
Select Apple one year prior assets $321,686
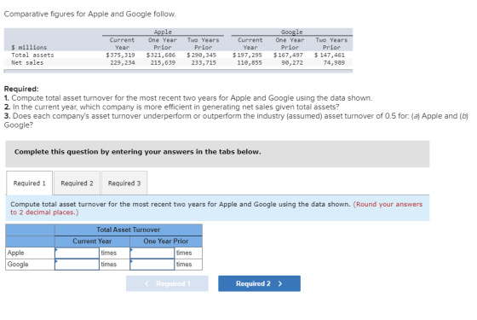pyautogui.click(x=161, y=55)
